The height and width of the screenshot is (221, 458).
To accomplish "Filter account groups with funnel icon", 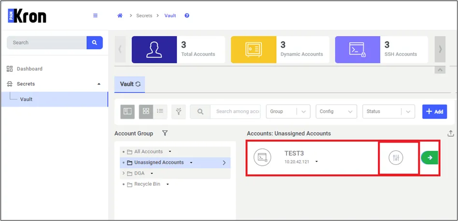I will click(165, 133).
